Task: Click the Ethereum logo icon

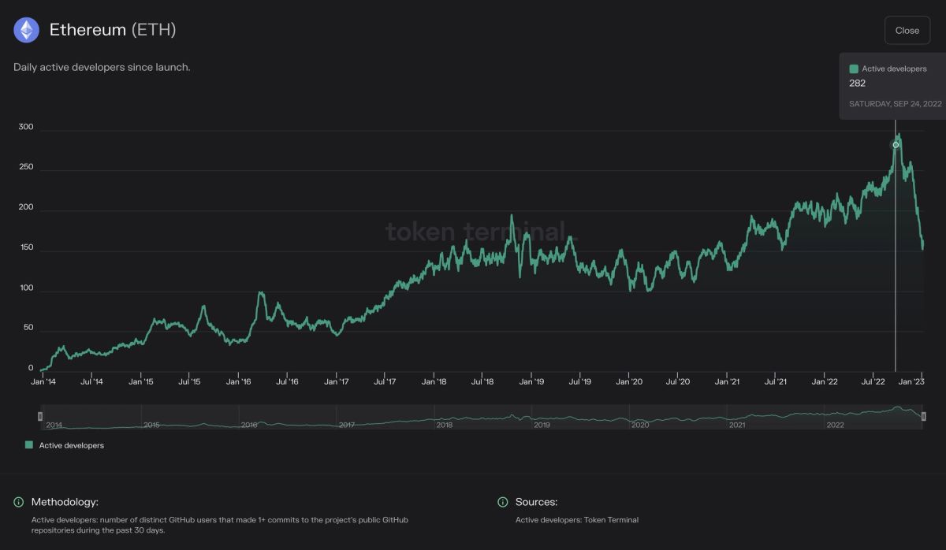Action: pyautogui.click(x=26, y=30)
